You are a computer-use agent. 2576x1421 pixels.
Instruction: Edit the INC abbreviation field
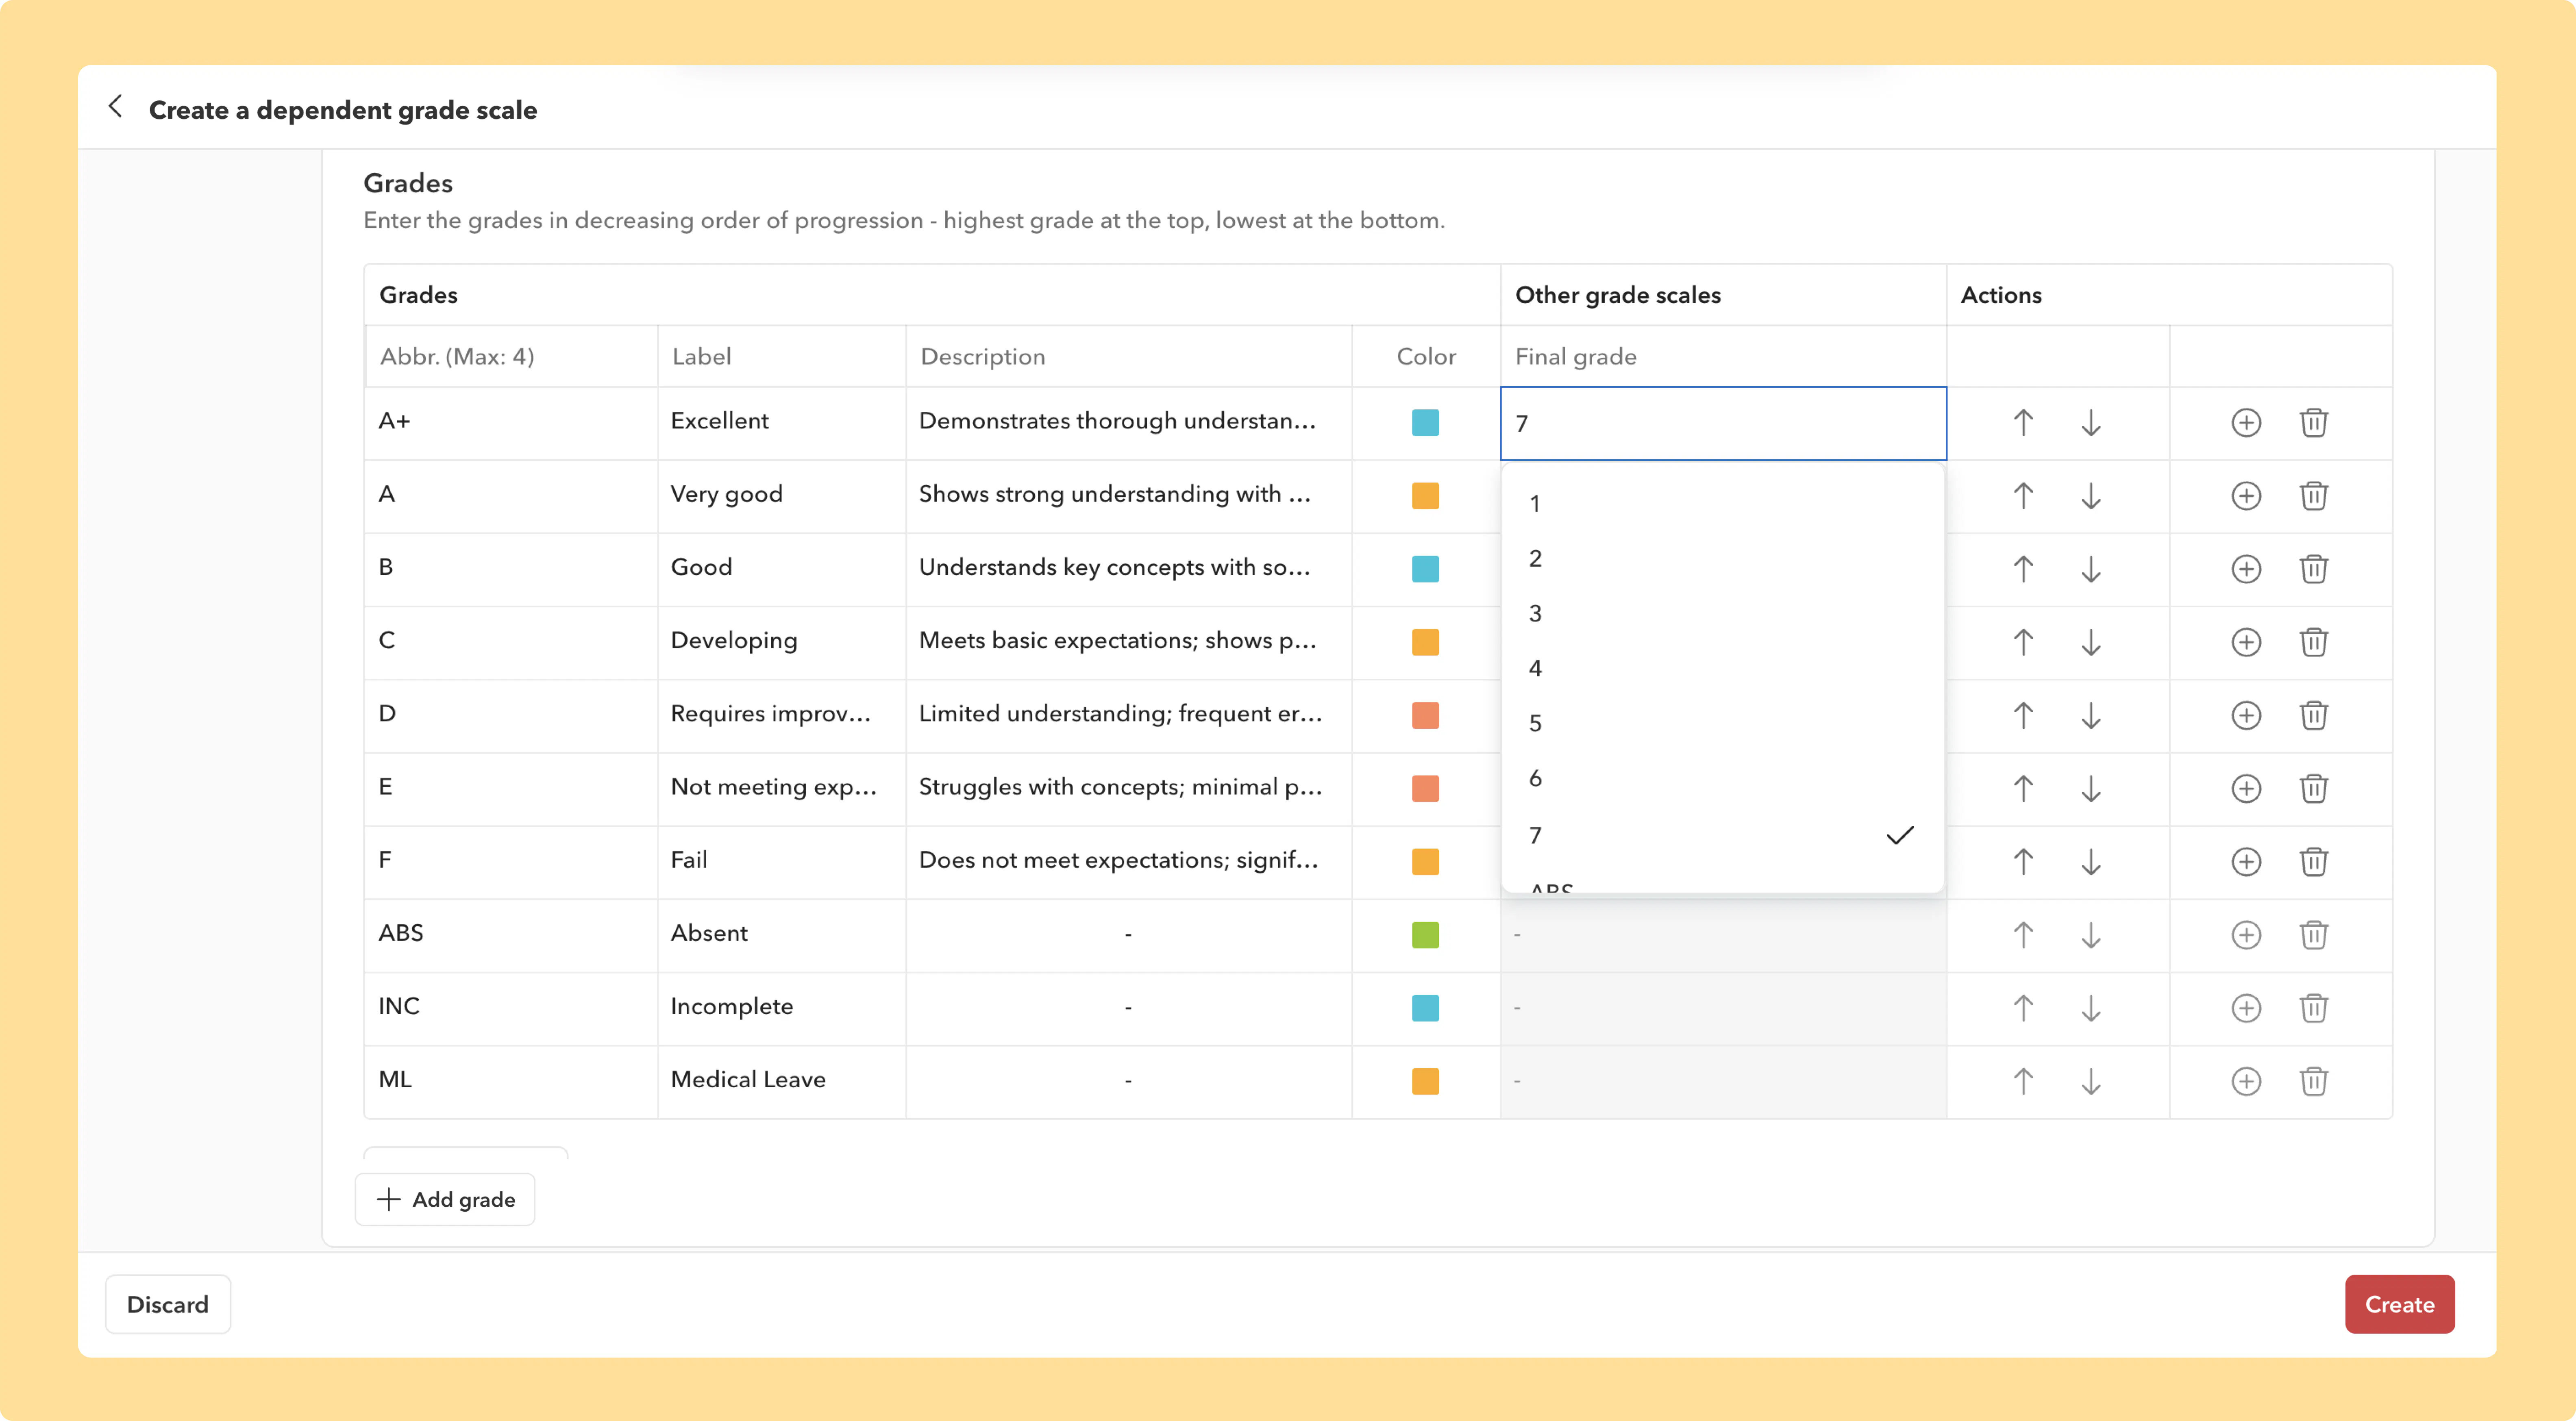(x=511, y=1008)
